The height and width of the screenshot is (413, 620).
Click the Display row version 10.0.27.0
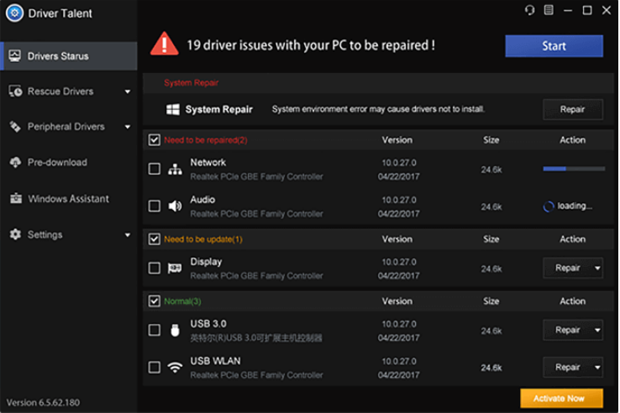pos(399,262)
